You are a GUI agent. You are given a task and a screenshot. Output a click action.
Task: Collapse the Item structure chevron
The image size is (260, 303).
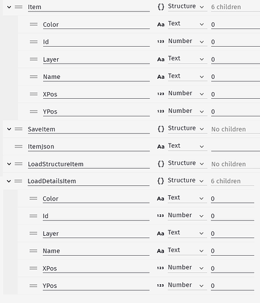pyautogui.click(x=9, y=7)
